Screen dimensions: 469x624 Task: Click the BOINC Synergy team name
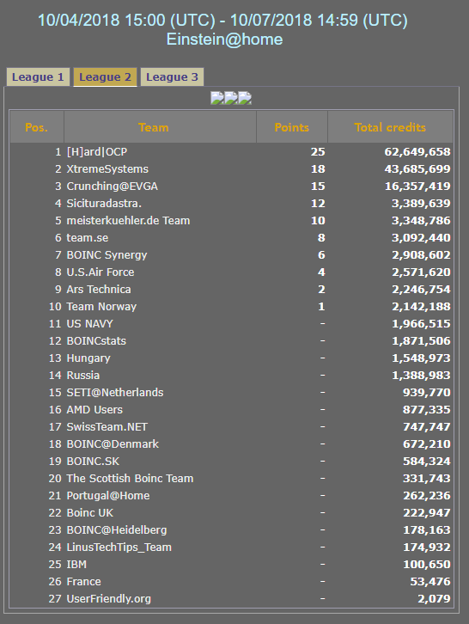[107, 255]
